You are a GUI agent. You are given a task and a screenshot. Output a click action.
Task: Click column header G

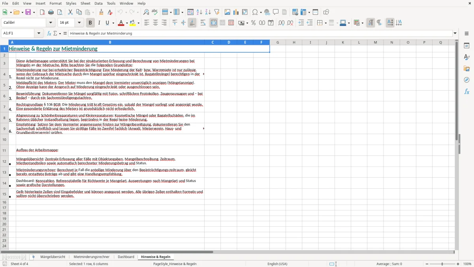click(278, 42)
